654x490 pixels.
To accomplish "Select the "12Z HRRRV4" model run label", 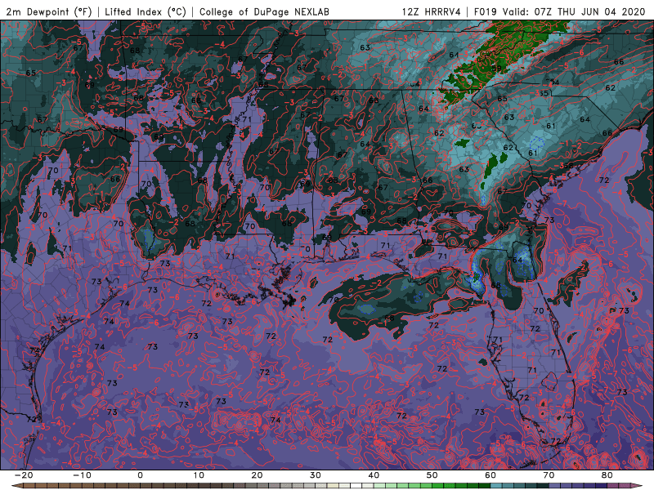I will [432, 11].
